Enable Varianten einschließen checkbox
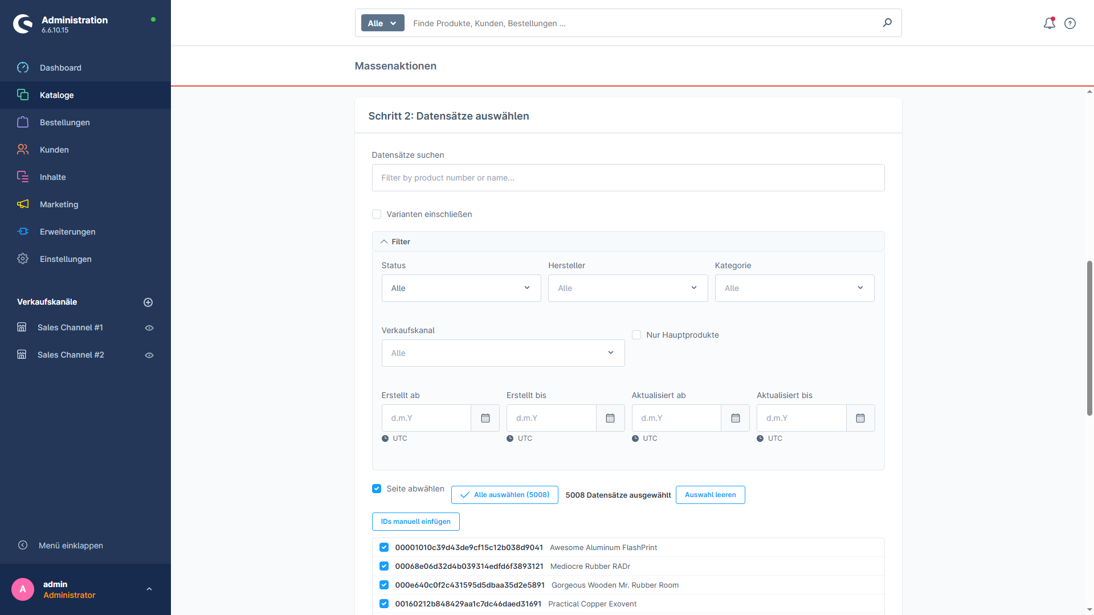 377,214
